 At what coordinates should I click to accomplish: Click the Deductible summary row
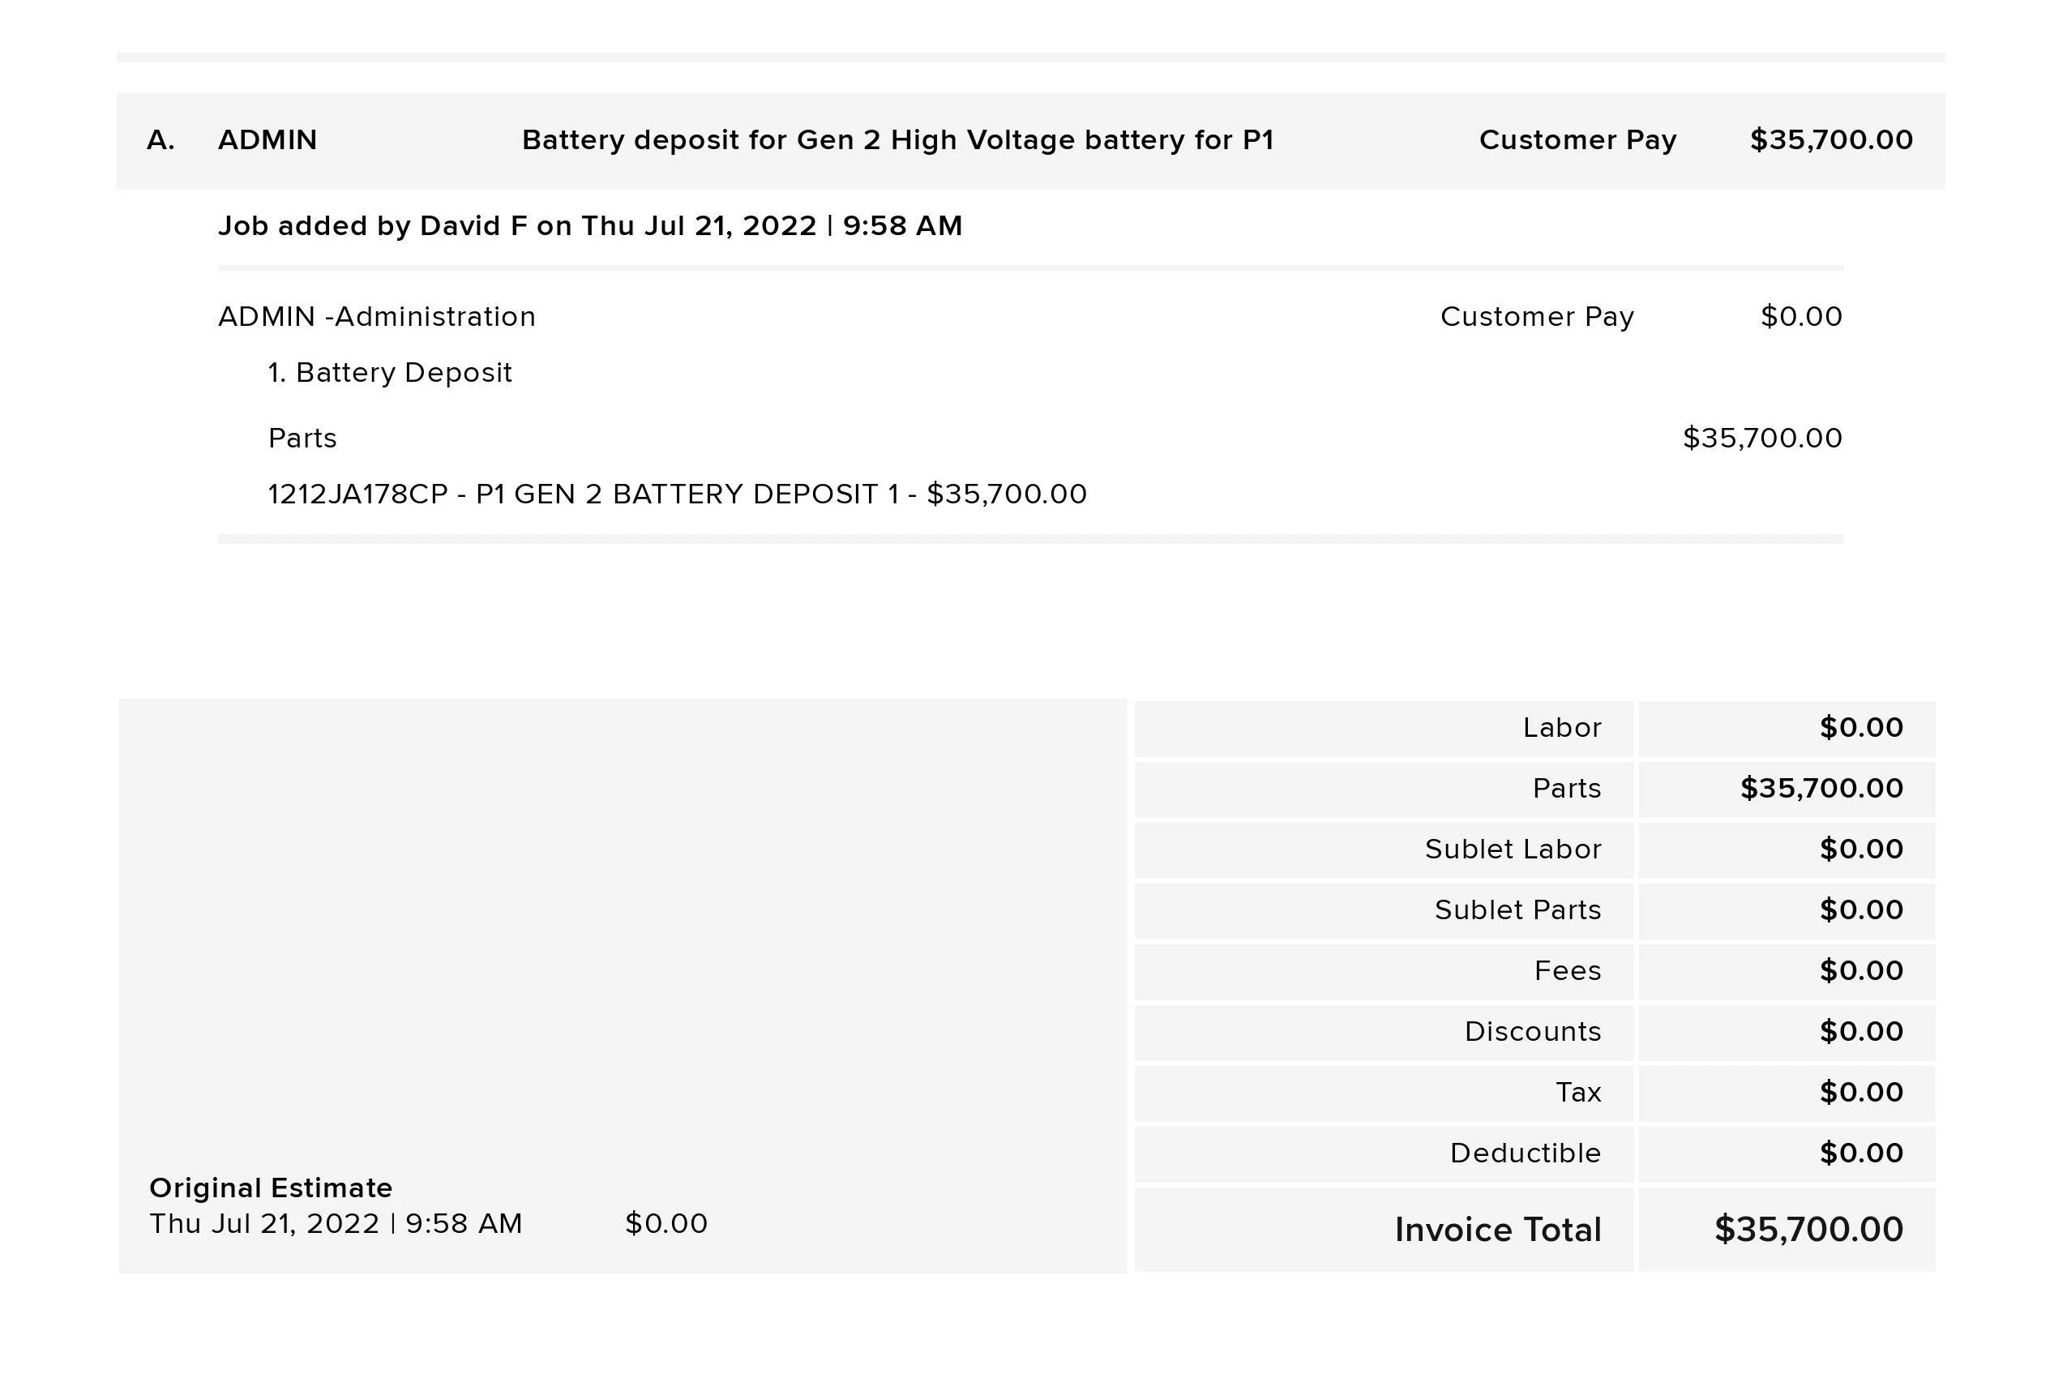[1534, 1153]
